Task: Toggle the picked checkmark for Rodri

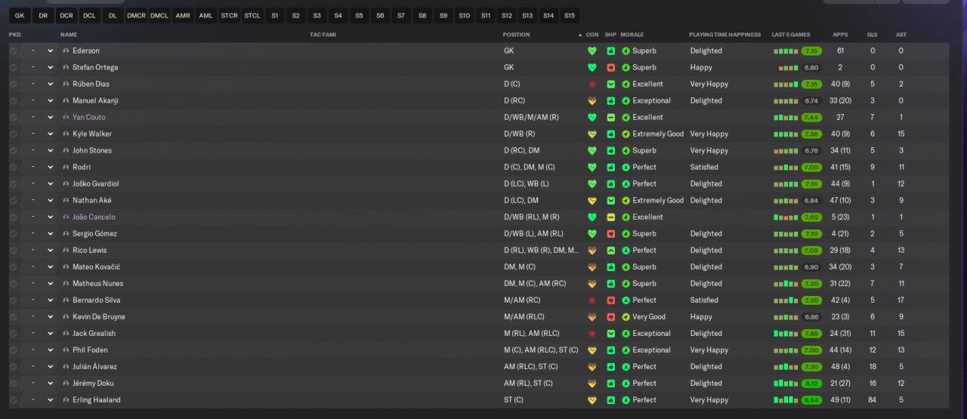Action: coord(13,167)
